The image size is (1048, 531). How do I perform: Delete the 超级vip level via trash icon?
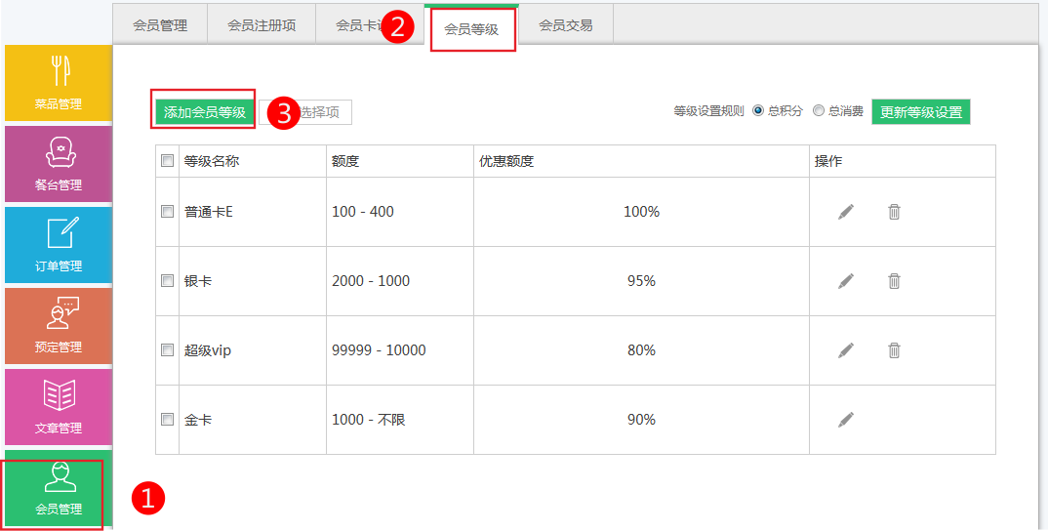[x=894, y=350]
